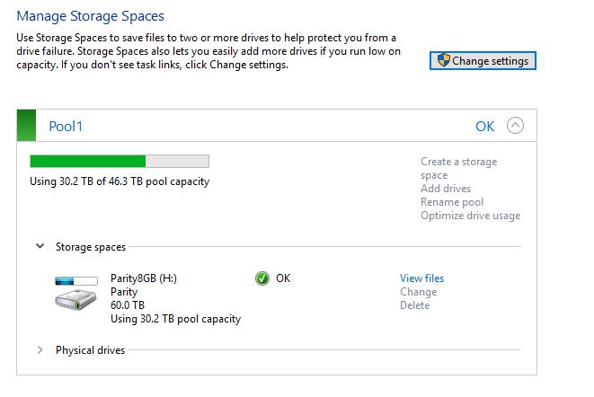Click the Rename pool link
The width and height of the screenshot is (594, 397).
click(452, 202)
